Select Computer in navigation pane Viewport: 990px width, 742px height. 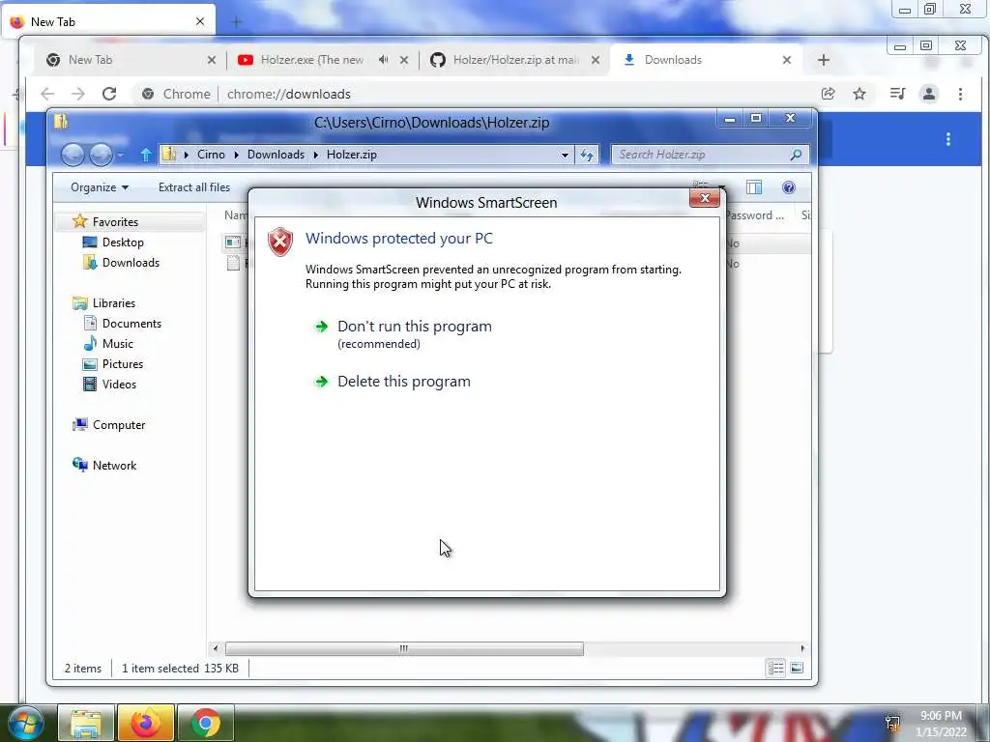(x=119, y=425)
